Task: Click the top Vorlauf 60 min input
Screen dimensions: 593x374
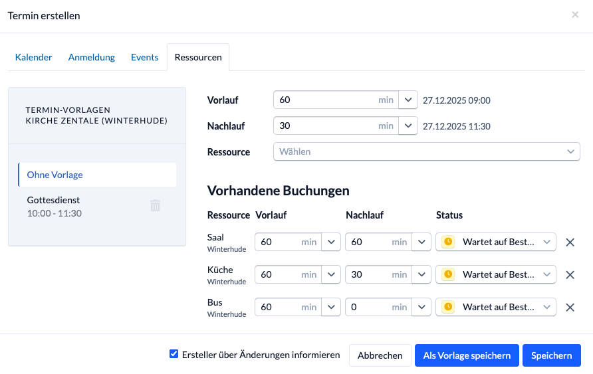Action: 336,100
